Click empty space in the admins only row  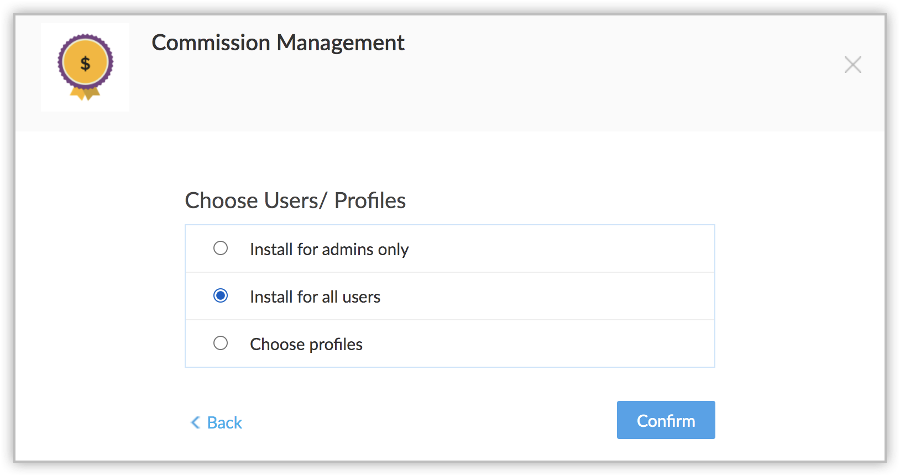(x=553, y=248)
